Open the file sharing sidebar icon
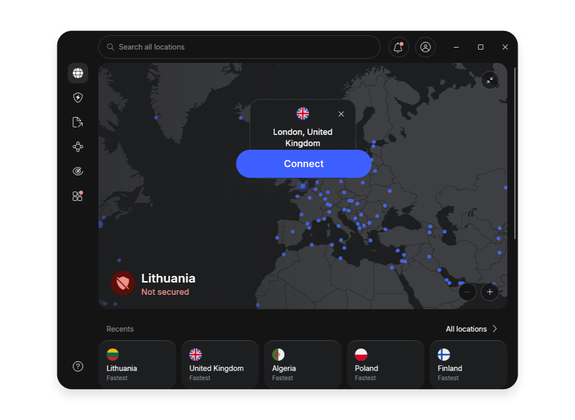The image size is (575, 420). click(78, 122)
